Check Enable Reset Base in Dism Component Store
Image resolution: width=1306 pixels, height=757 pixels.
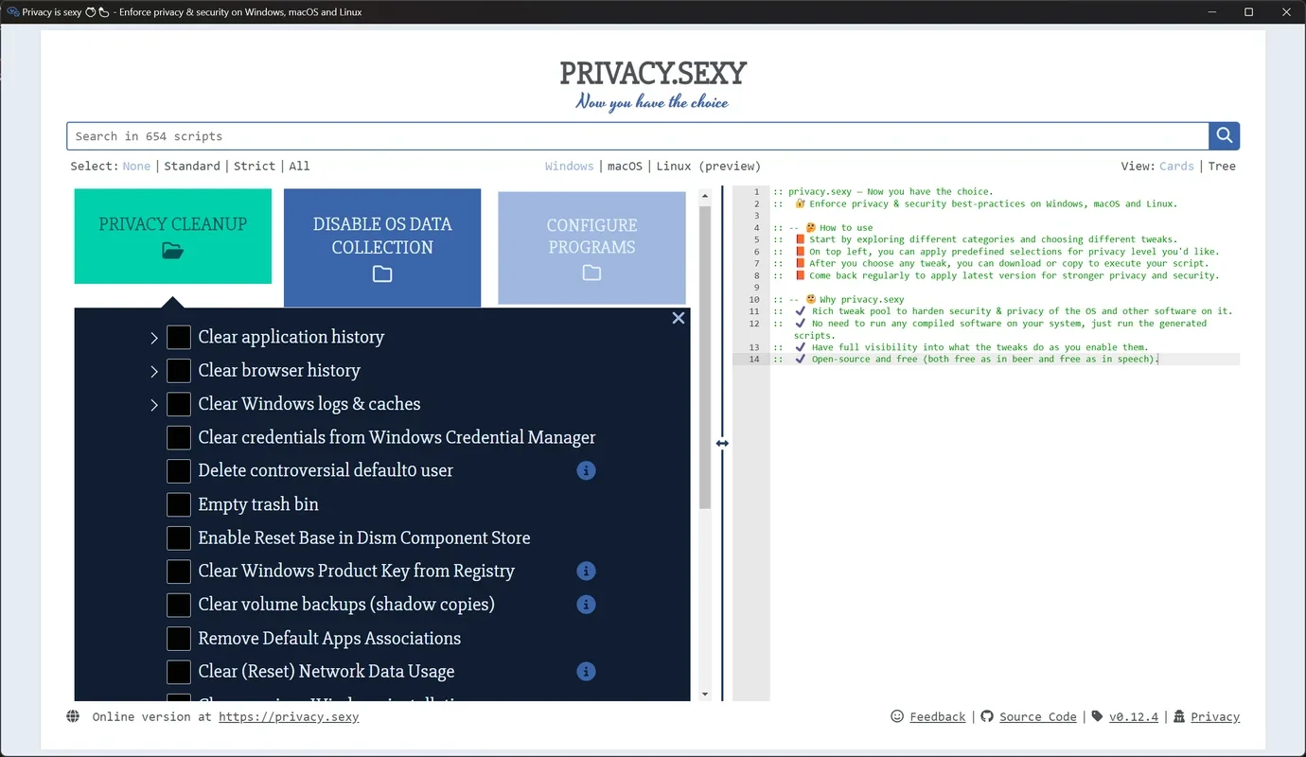click(x=179, y=537)
